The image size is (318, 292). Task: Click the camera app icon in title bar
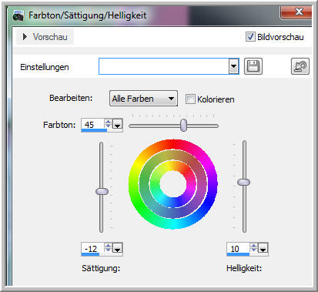[18, 15]
